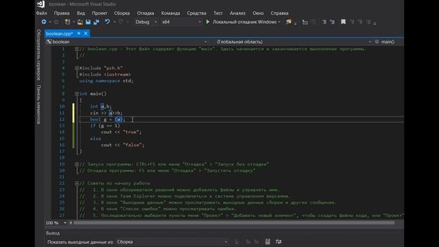Toggle word wrap in Вывод panel

tap(278, 242)
